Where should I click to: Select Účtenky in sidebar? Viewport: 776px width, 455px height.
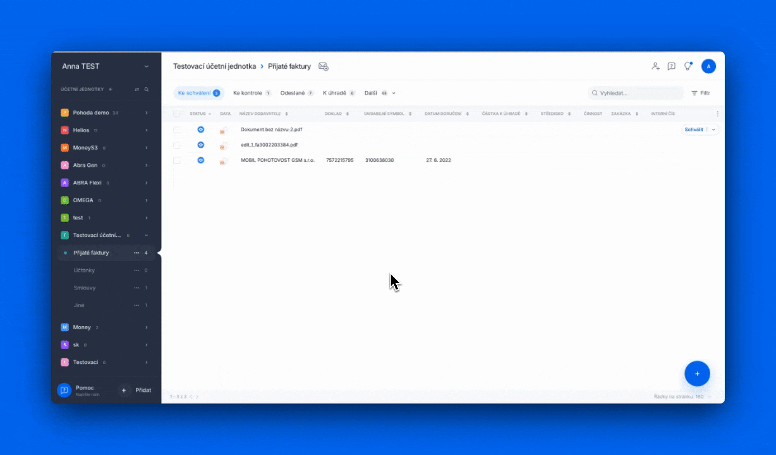[x=85, y=270]
